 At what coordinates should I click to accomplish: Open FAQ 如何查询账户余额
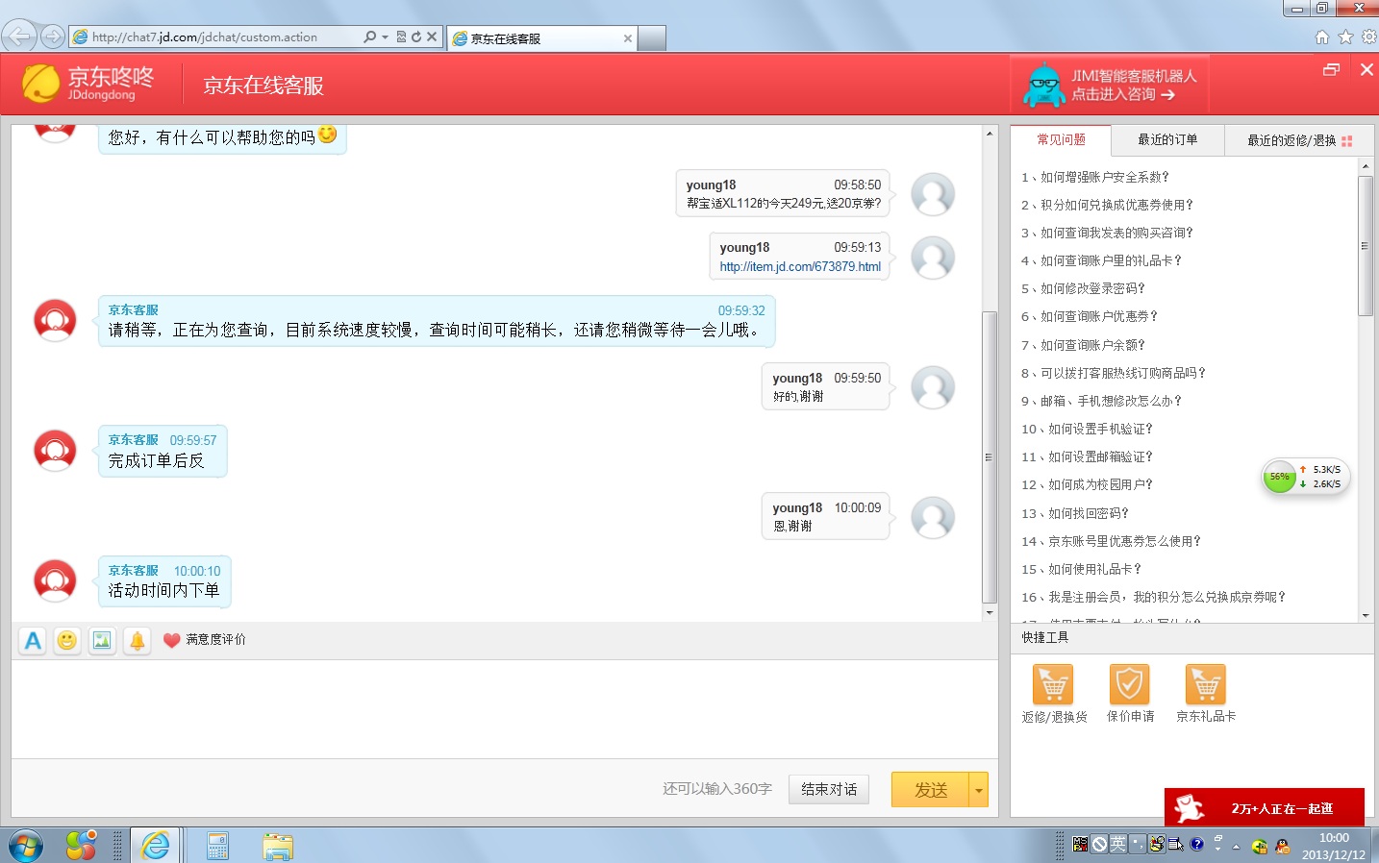point(1084,345)
